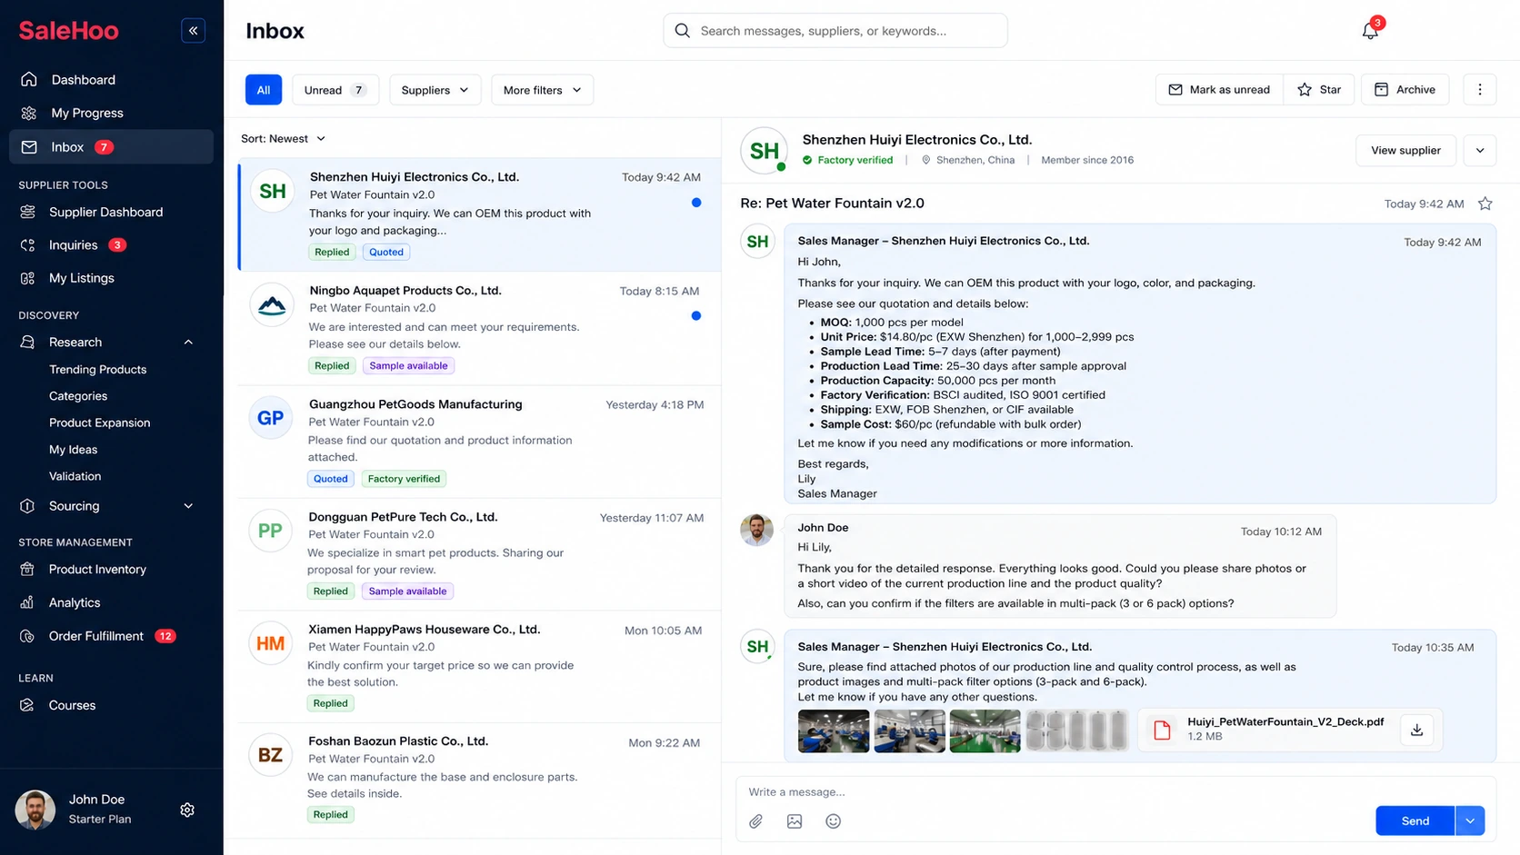
Task: Download the Huiyi PDF deck
Action: [1416, 730]
